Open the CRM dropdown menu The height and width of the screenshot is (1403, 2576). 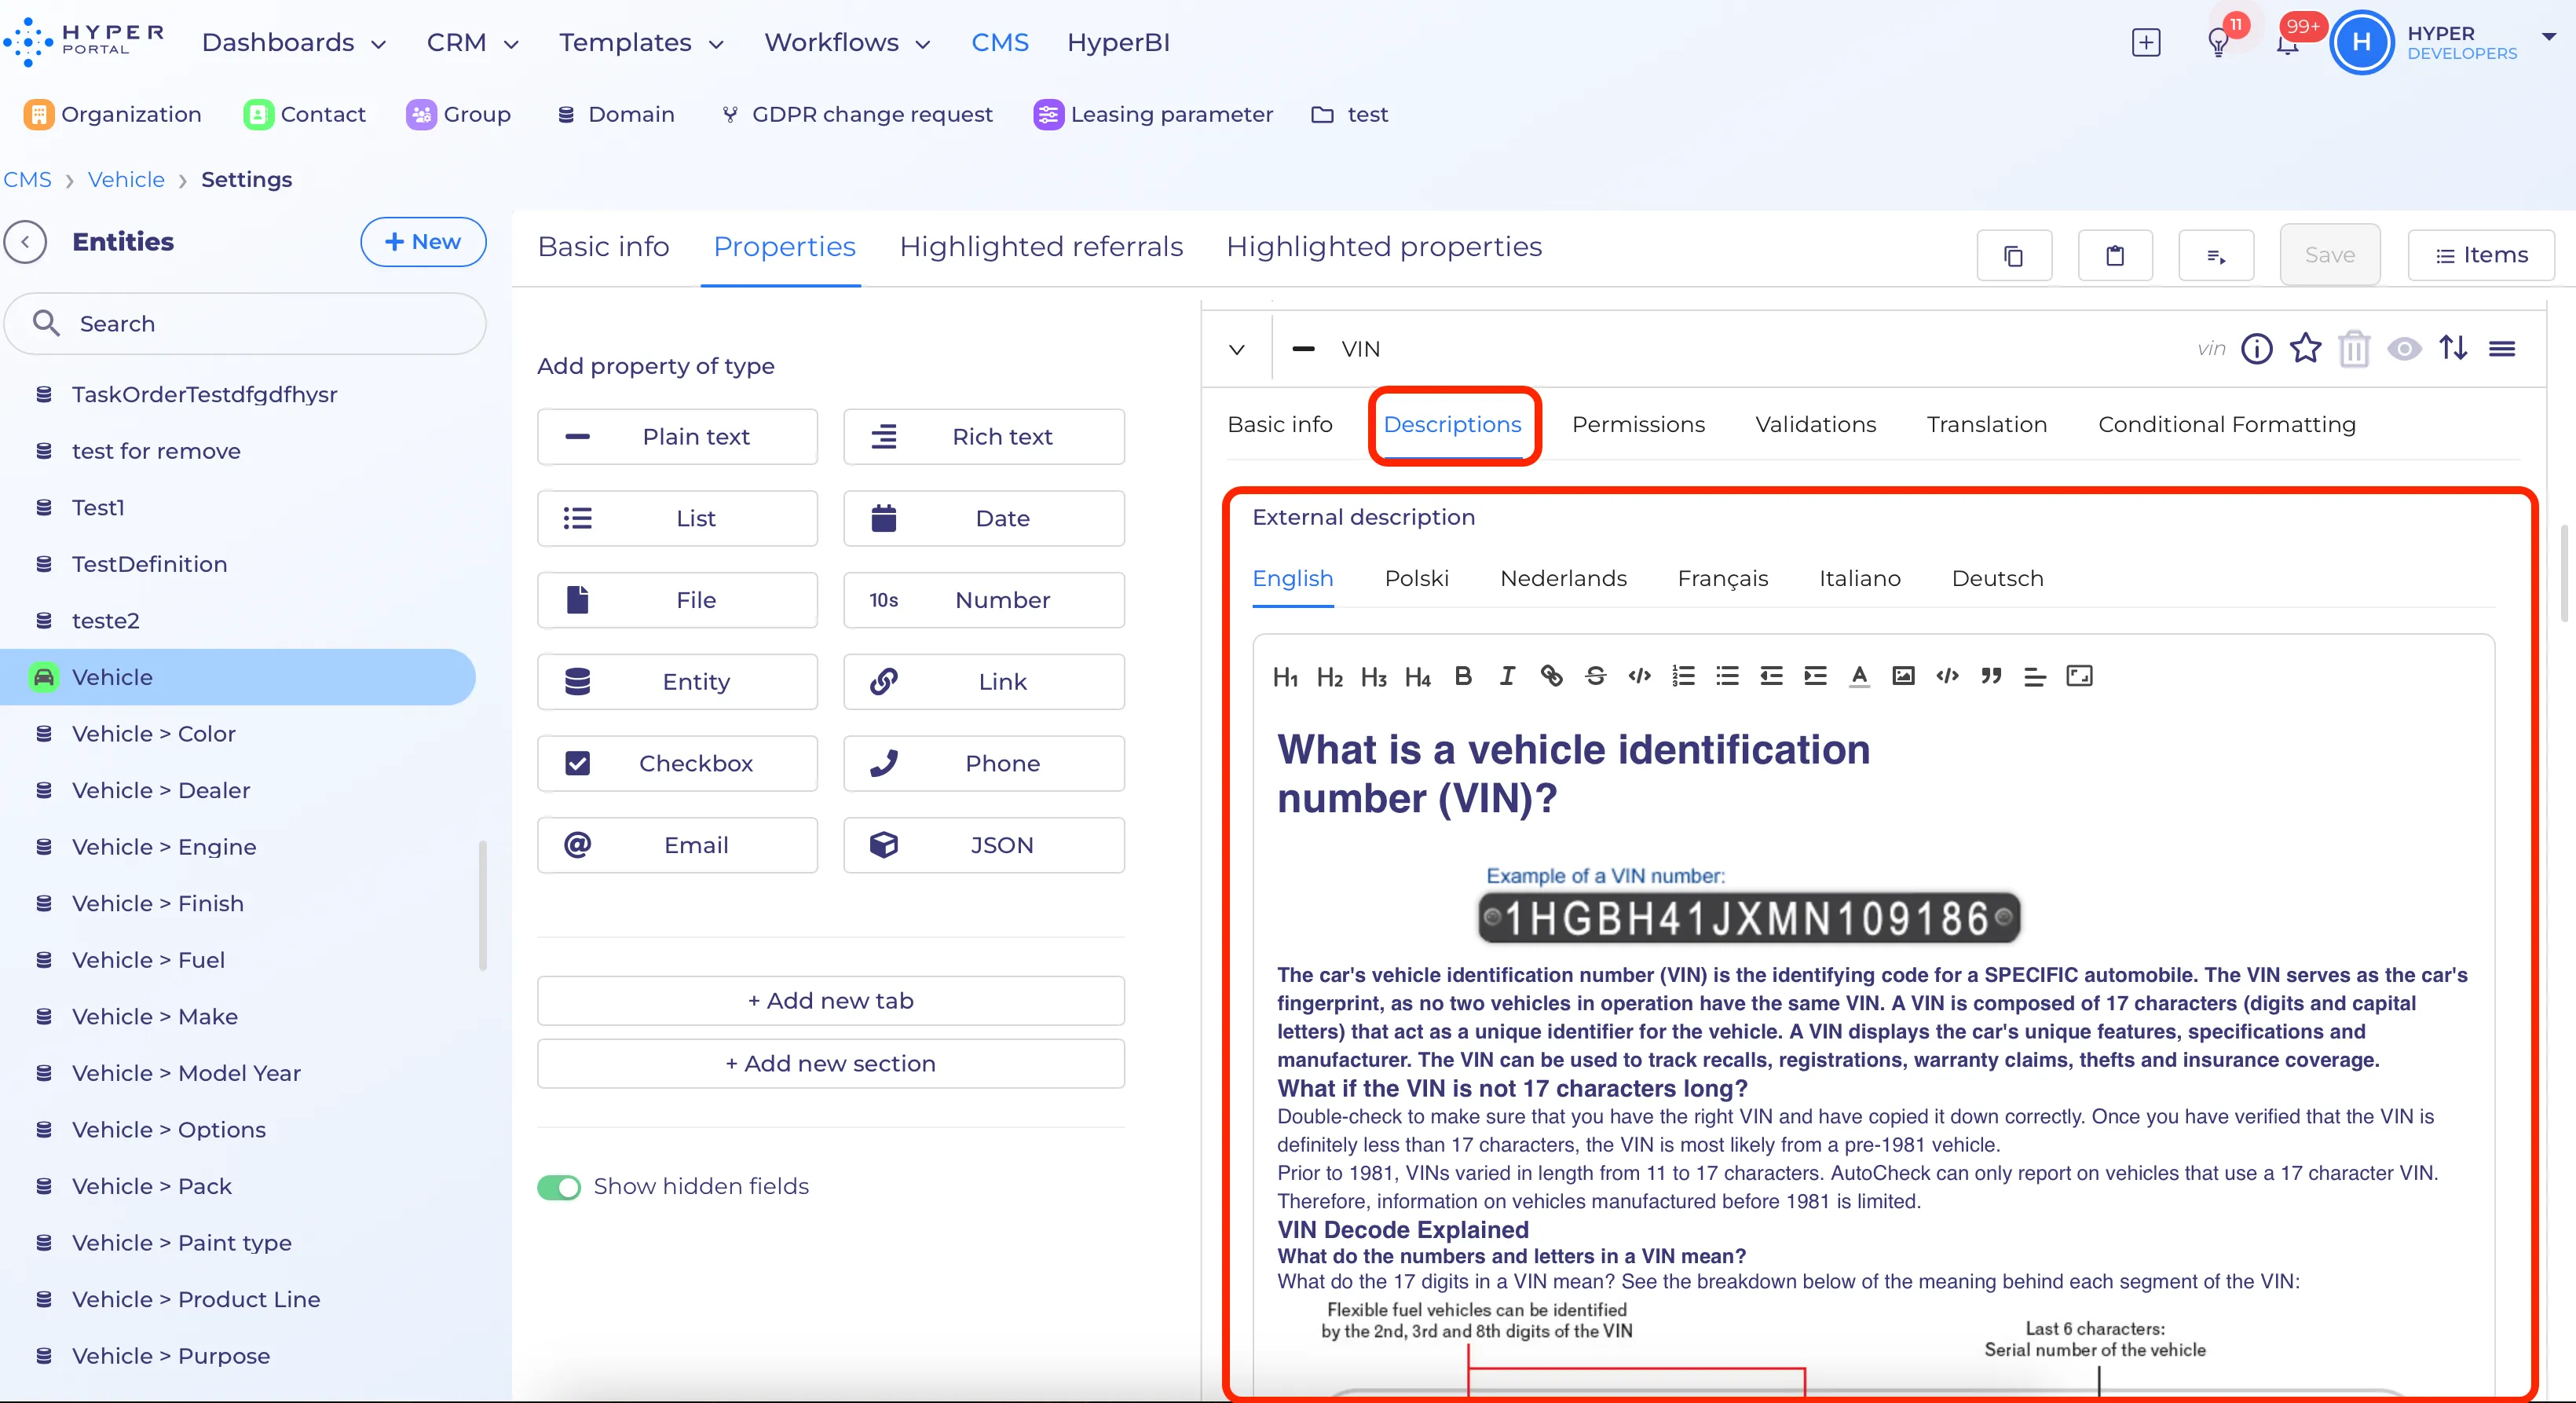[x=473, y=43]
